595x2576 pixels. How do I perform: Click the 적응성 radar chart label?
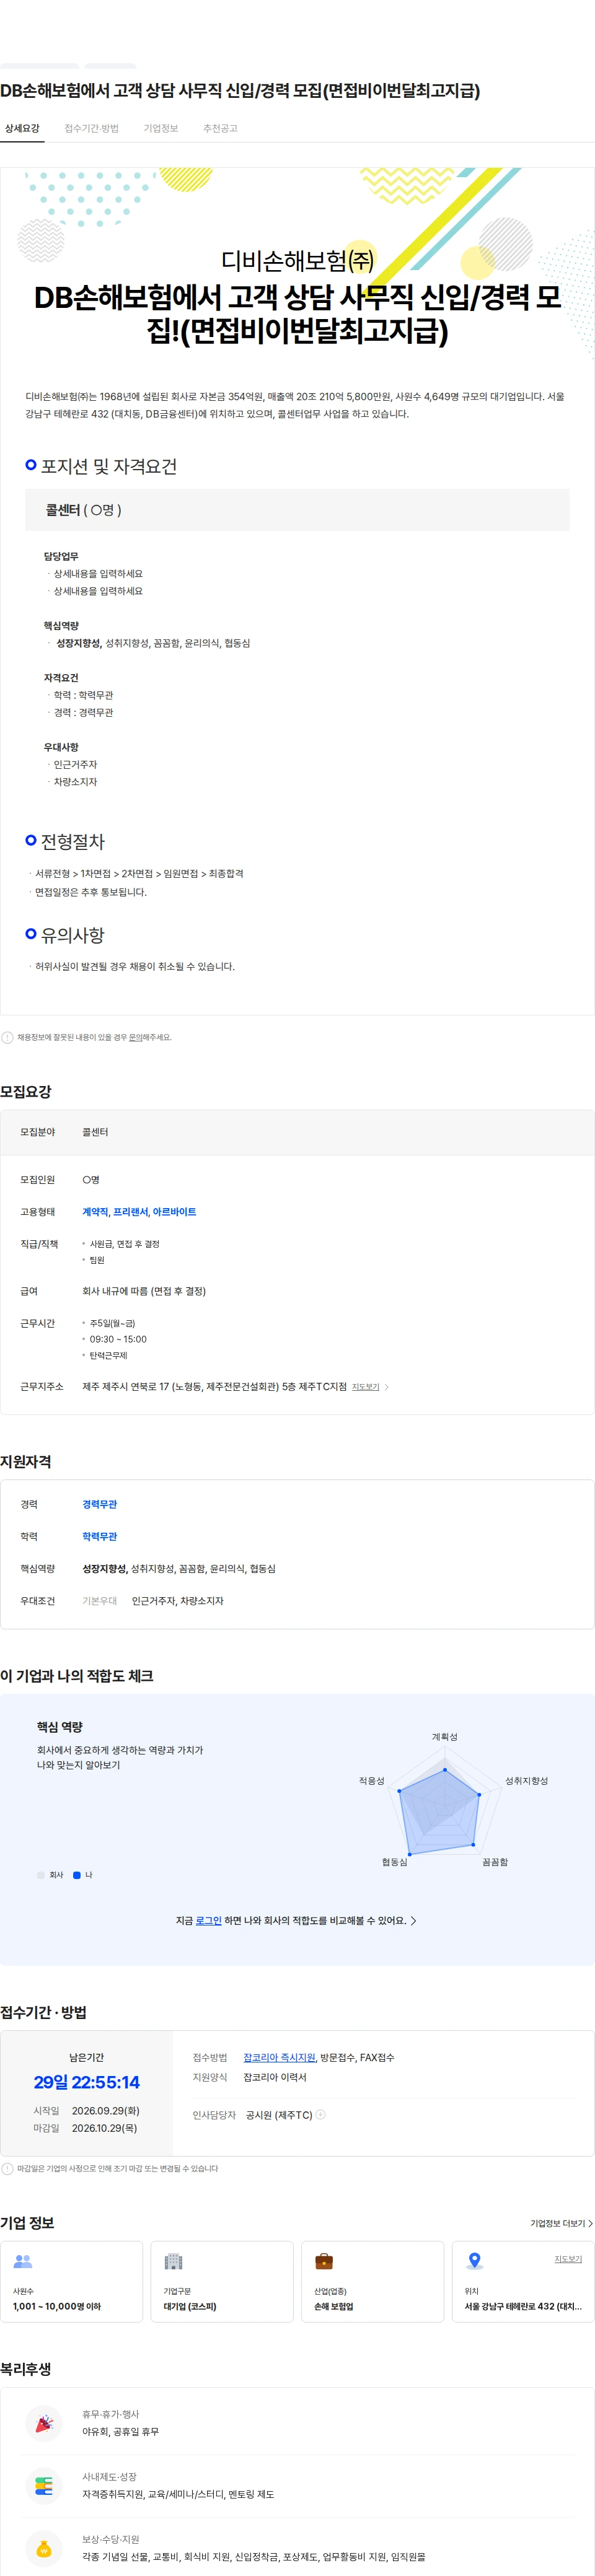pos(372,1781)
